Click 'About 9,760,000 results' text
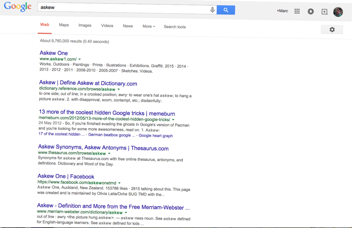This screenshot has height=228, width=352. coord(61,41)
